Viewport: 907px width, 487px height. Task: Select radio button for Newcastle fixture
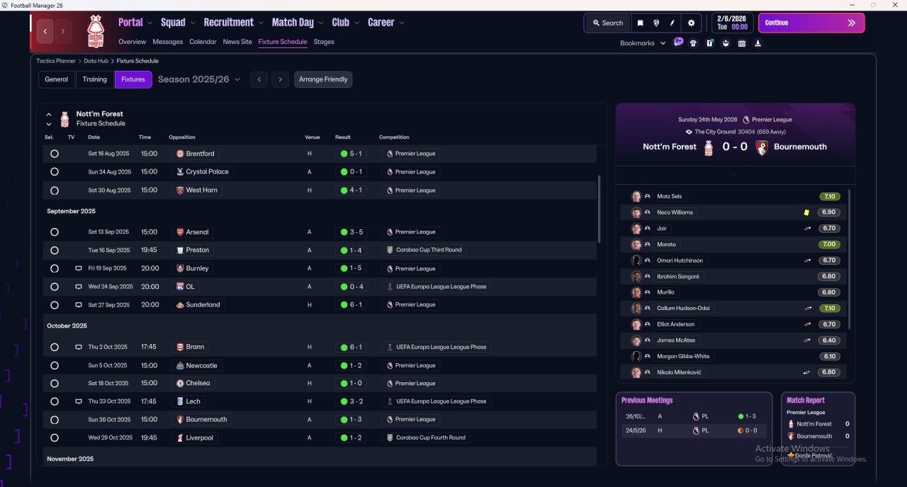pyautogui.click(x=55, y=365)
